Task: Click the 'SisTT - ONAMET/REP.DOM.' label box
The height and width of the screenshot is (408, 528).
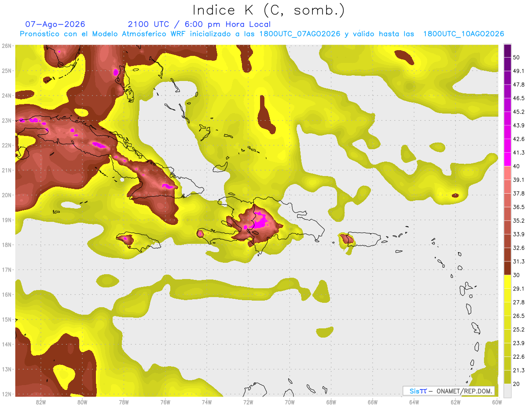Action: 449,391
